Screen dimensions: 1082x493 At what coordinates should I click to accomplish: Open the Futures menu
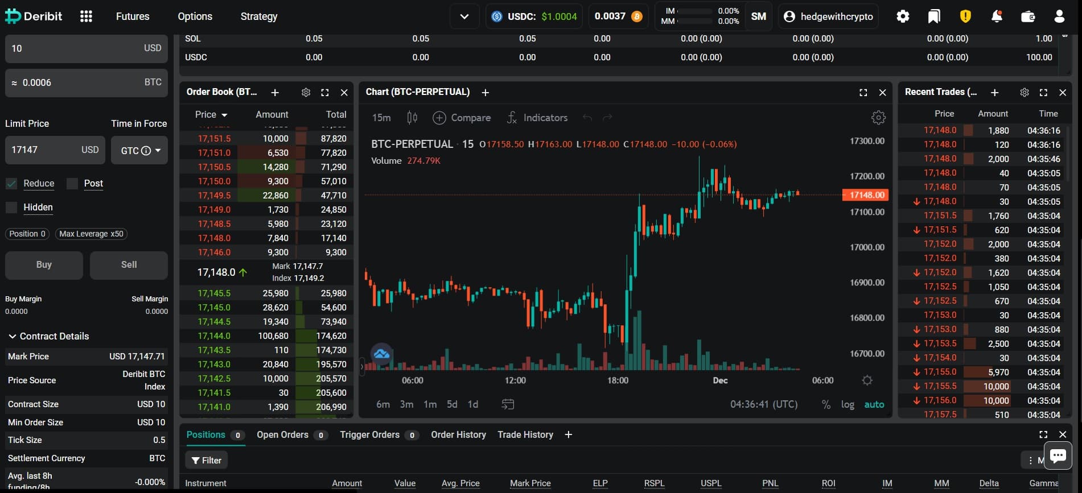pyautogui.click(x=133, y=16)
